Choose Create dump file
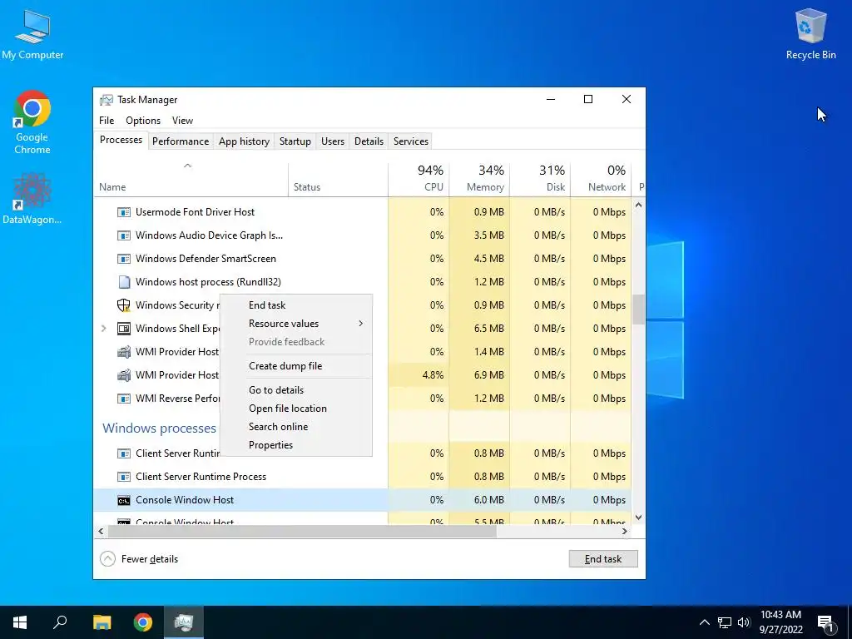 [x=295, y=366]
